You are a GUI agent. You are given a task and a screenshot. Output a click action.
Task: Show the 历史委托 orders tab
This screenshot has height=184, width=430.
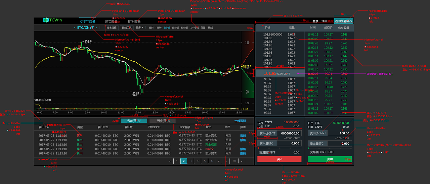click(x=163, y=121)
